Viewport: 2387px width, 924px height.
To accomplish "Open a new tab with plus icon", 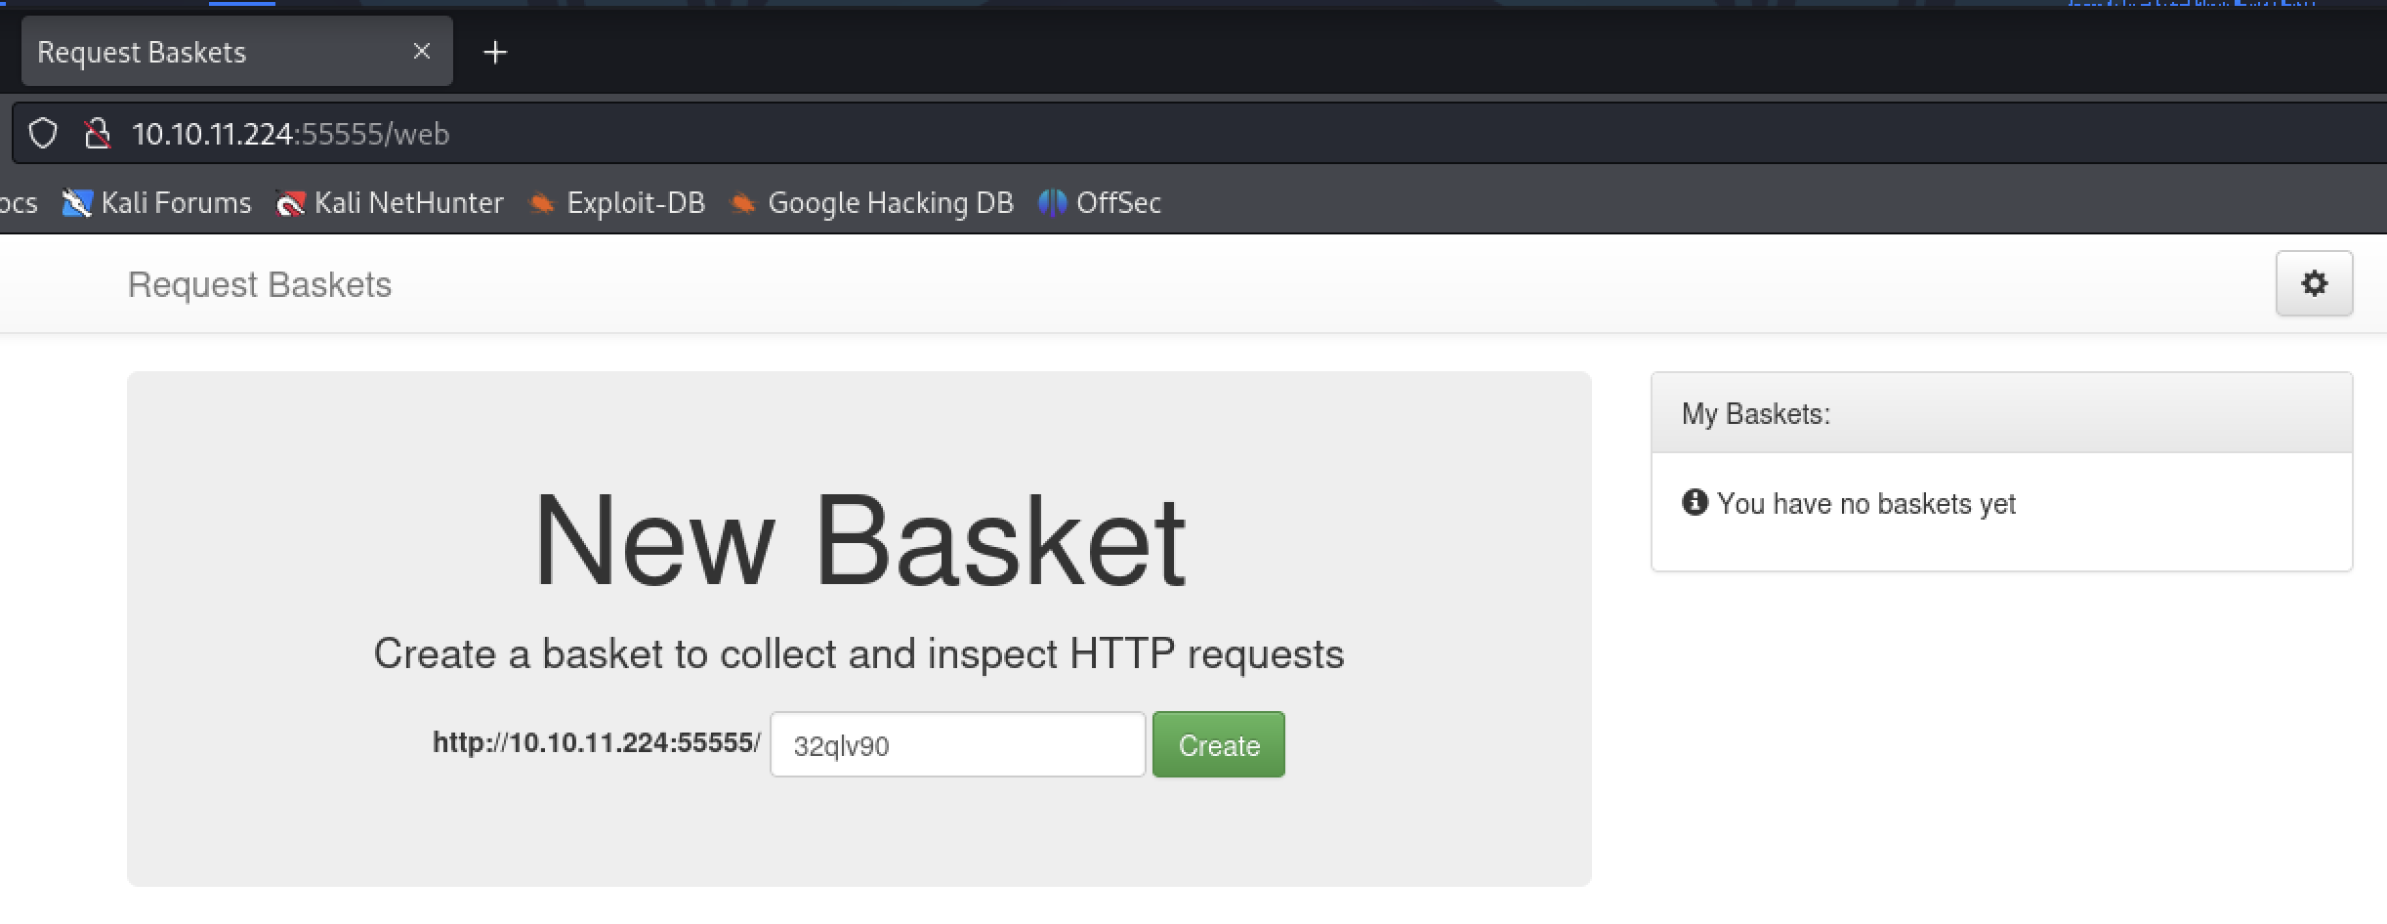I will pos(495,52).
